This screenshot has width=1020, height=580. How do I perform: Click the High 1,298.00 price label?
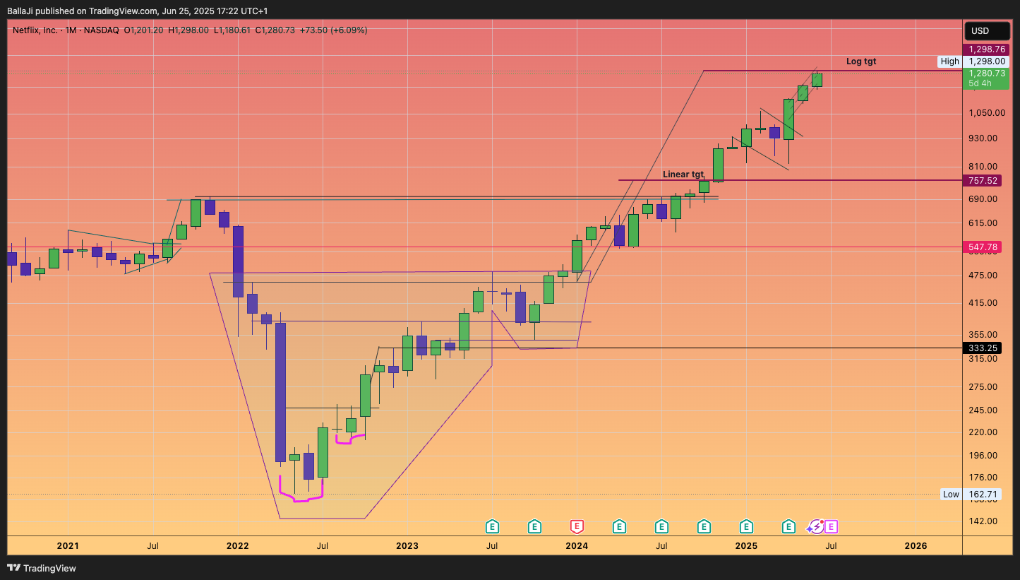tap(974, 61)
